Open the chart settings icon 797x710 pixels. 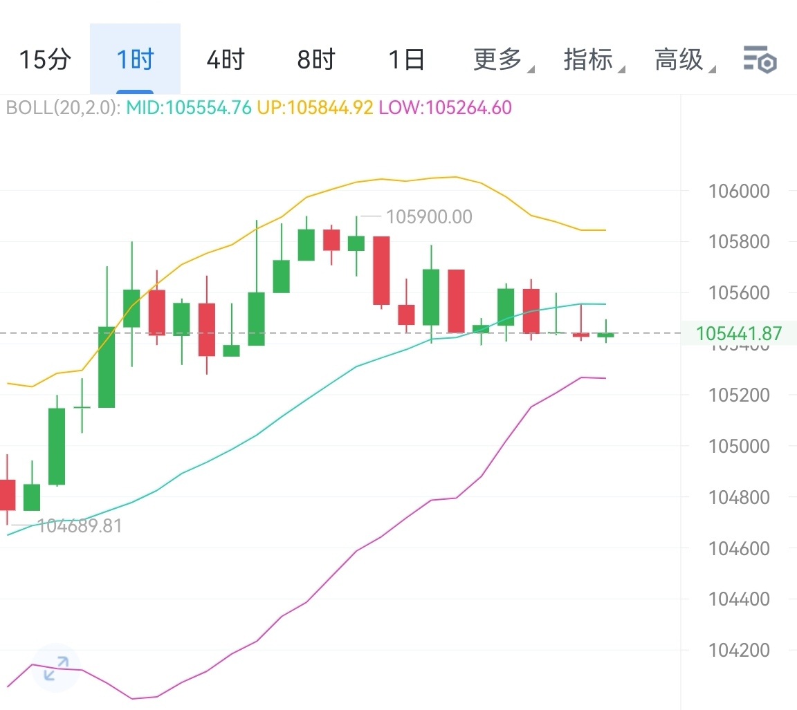760,60
